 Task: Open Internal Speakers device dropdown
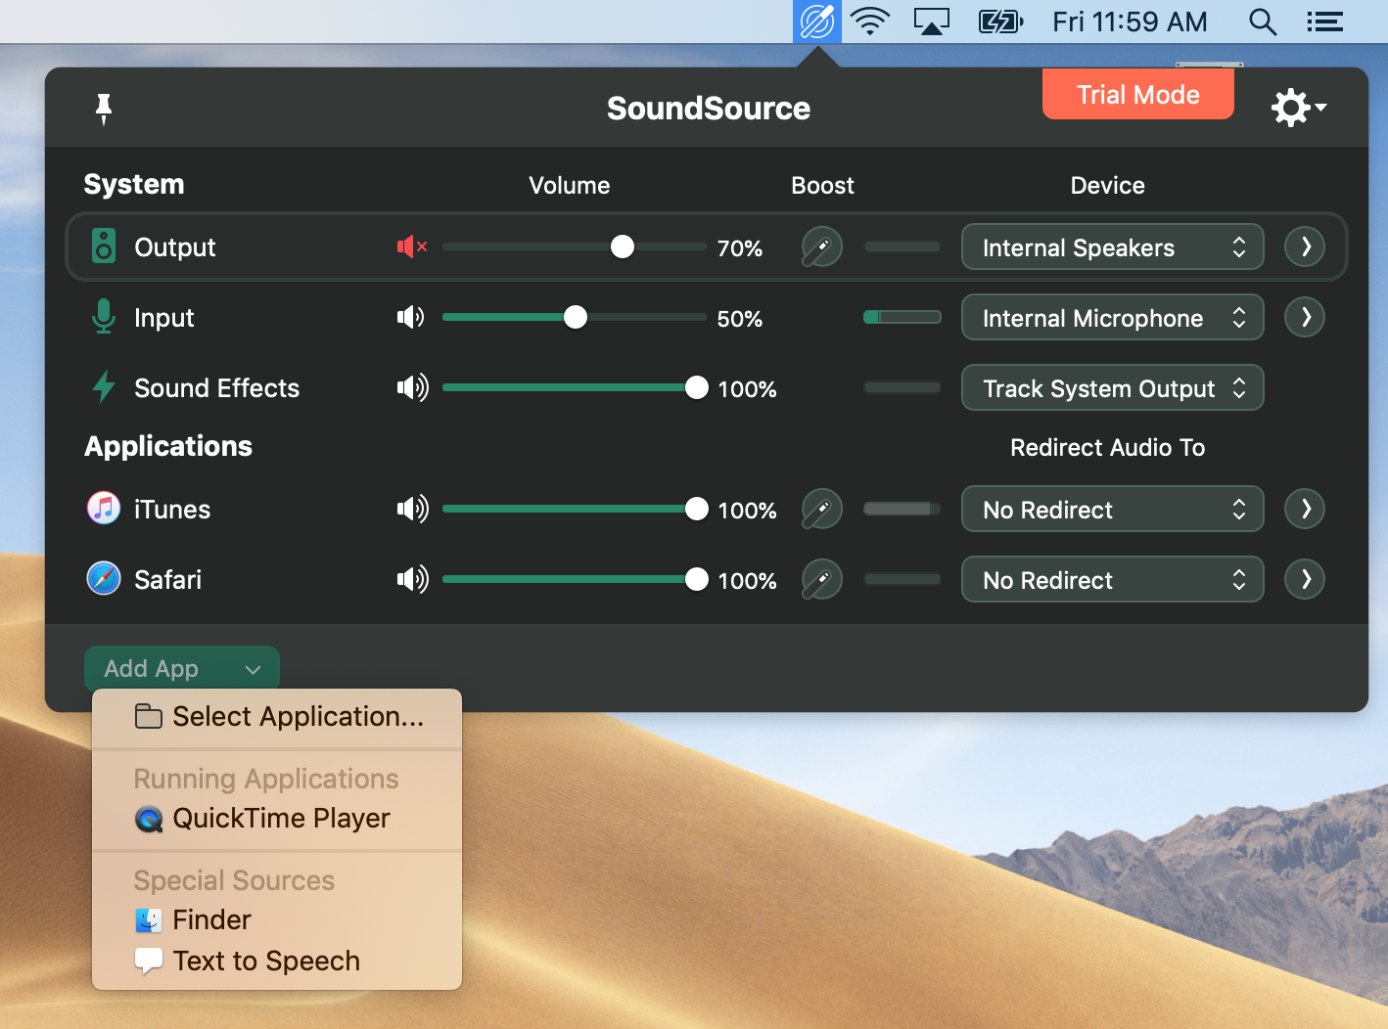pos(1113,247)
